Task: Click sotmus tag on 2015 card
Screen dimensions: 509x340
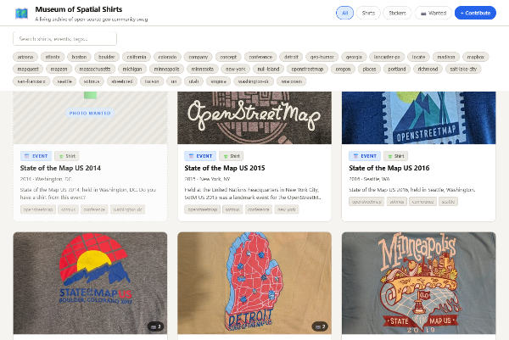Action: [232, 209]
